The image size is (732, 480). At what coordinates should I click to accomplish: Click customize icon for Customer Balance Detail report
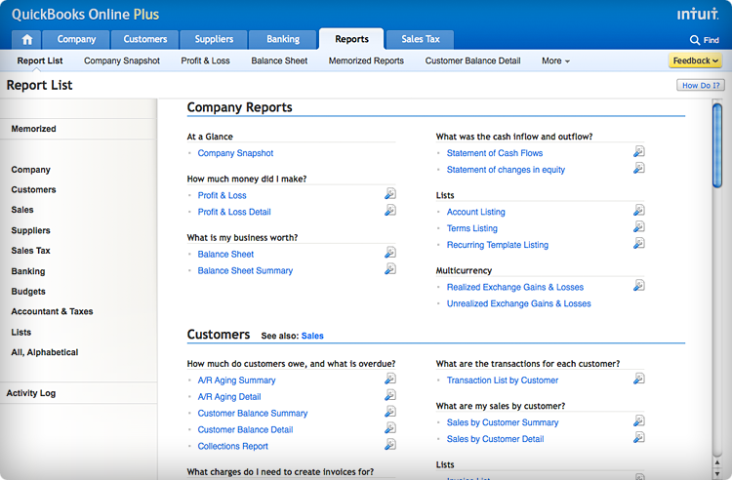coord(390,427)
